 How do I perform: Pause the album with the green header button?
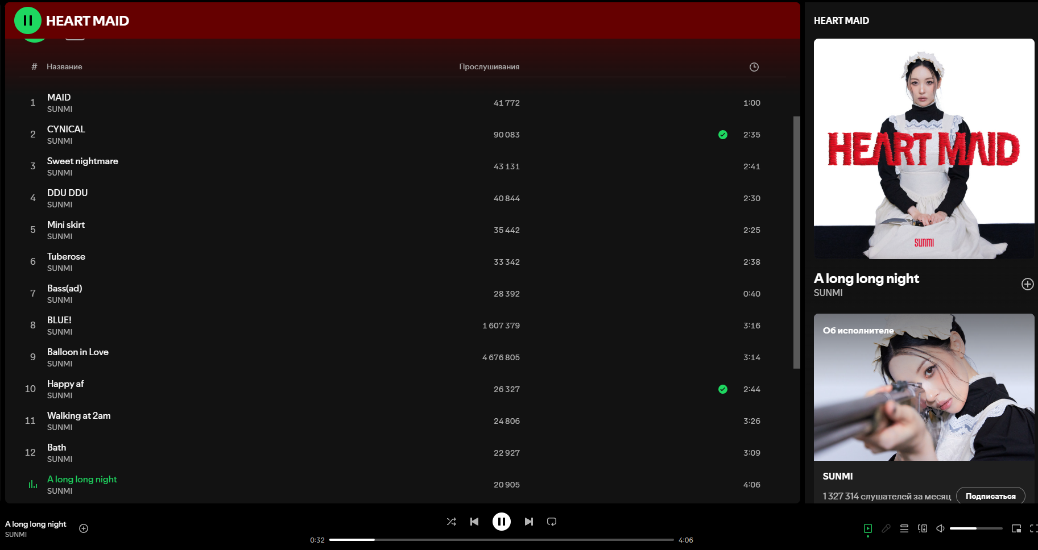[27, 21]
